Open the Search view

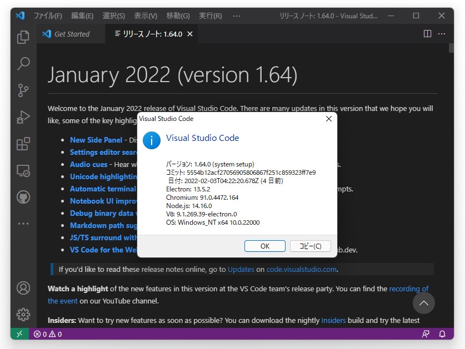tap(23, 64)
